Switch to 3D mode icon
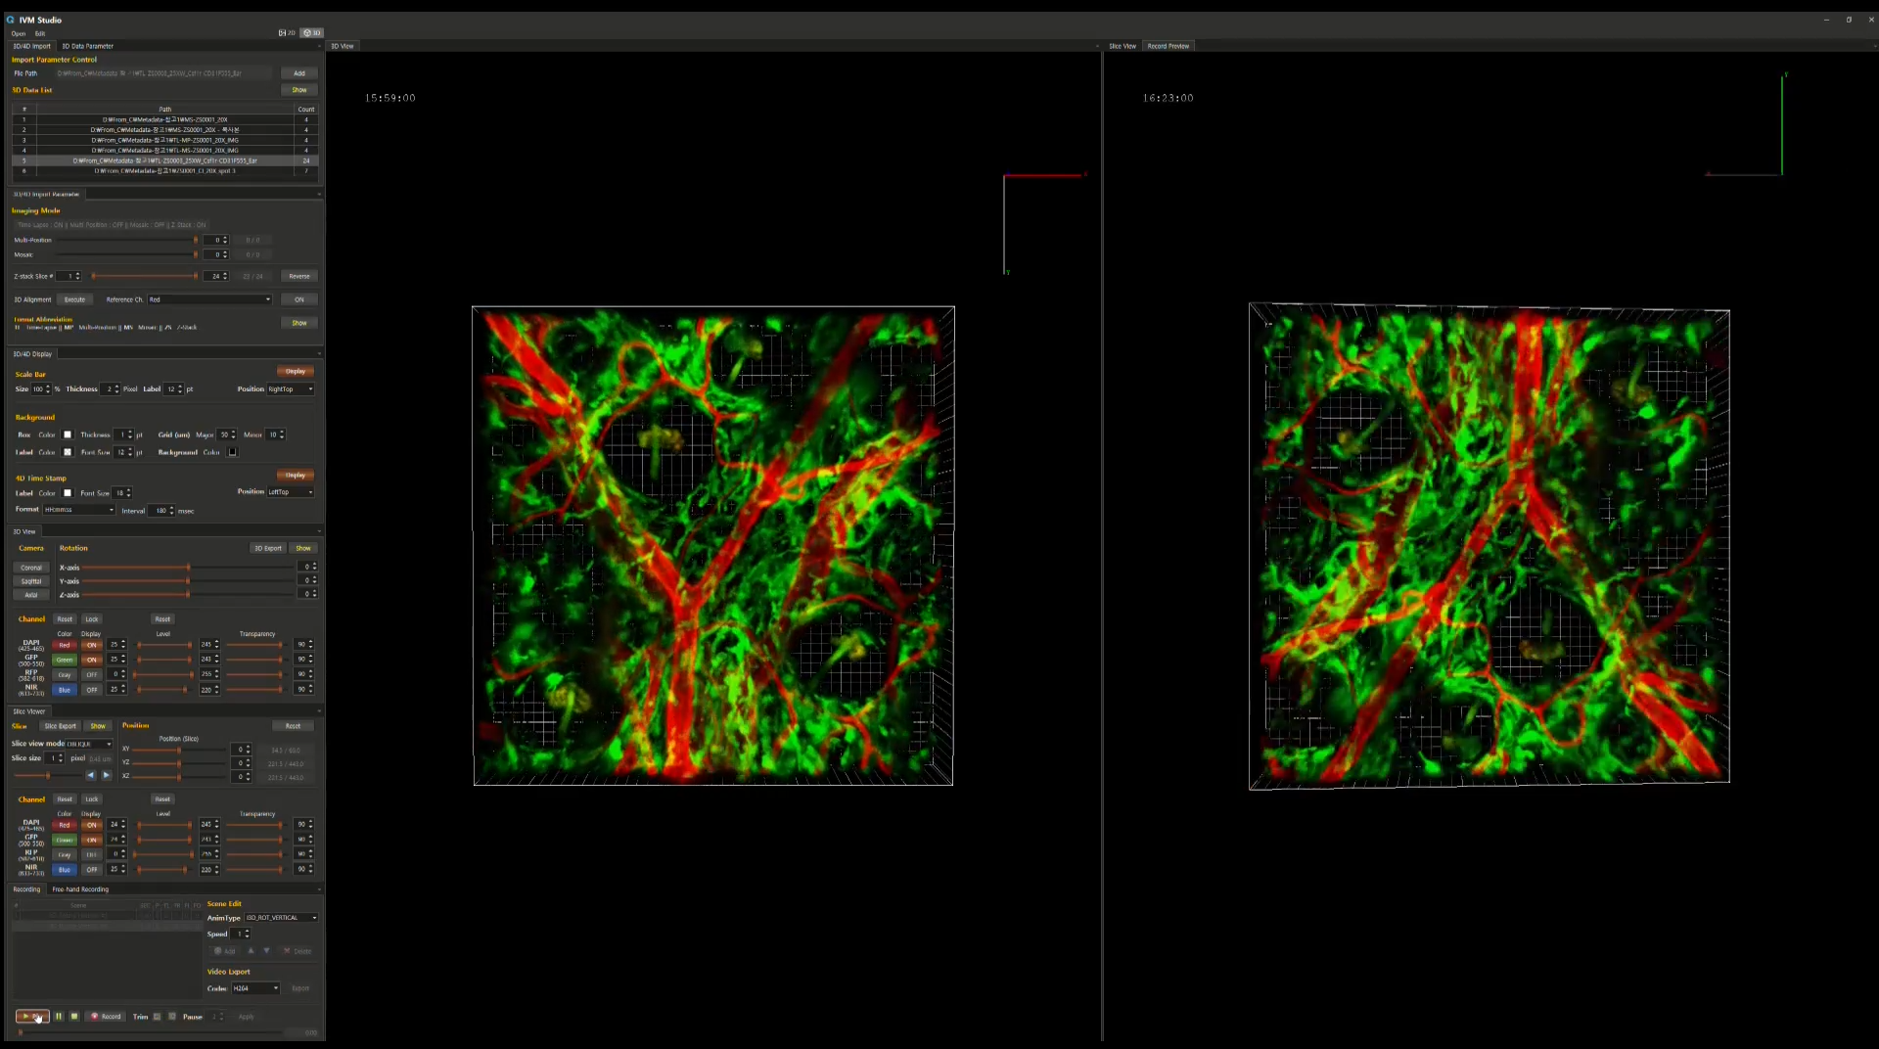 coord(311,32)
